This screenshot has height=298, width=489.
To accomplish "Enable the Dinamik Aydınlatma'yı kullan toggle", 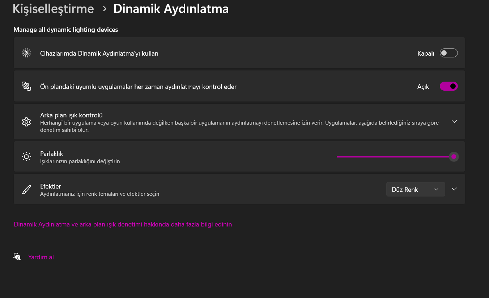I will pos(448,53).
